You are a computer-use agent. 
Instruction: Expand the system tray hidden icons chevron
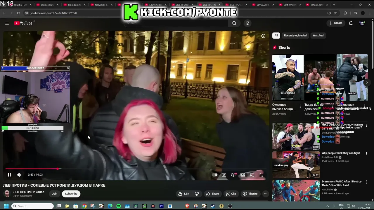tap(328, 206)
